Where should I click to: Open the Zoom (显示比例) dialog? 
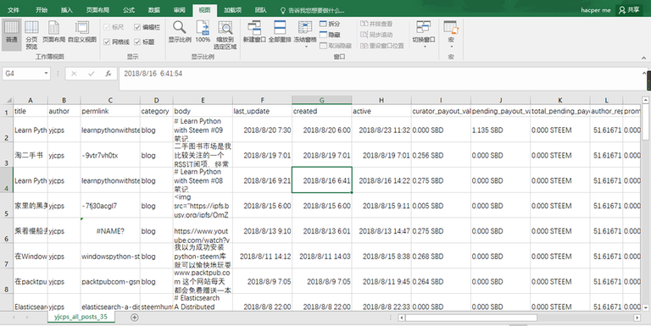tap(180, 32)
